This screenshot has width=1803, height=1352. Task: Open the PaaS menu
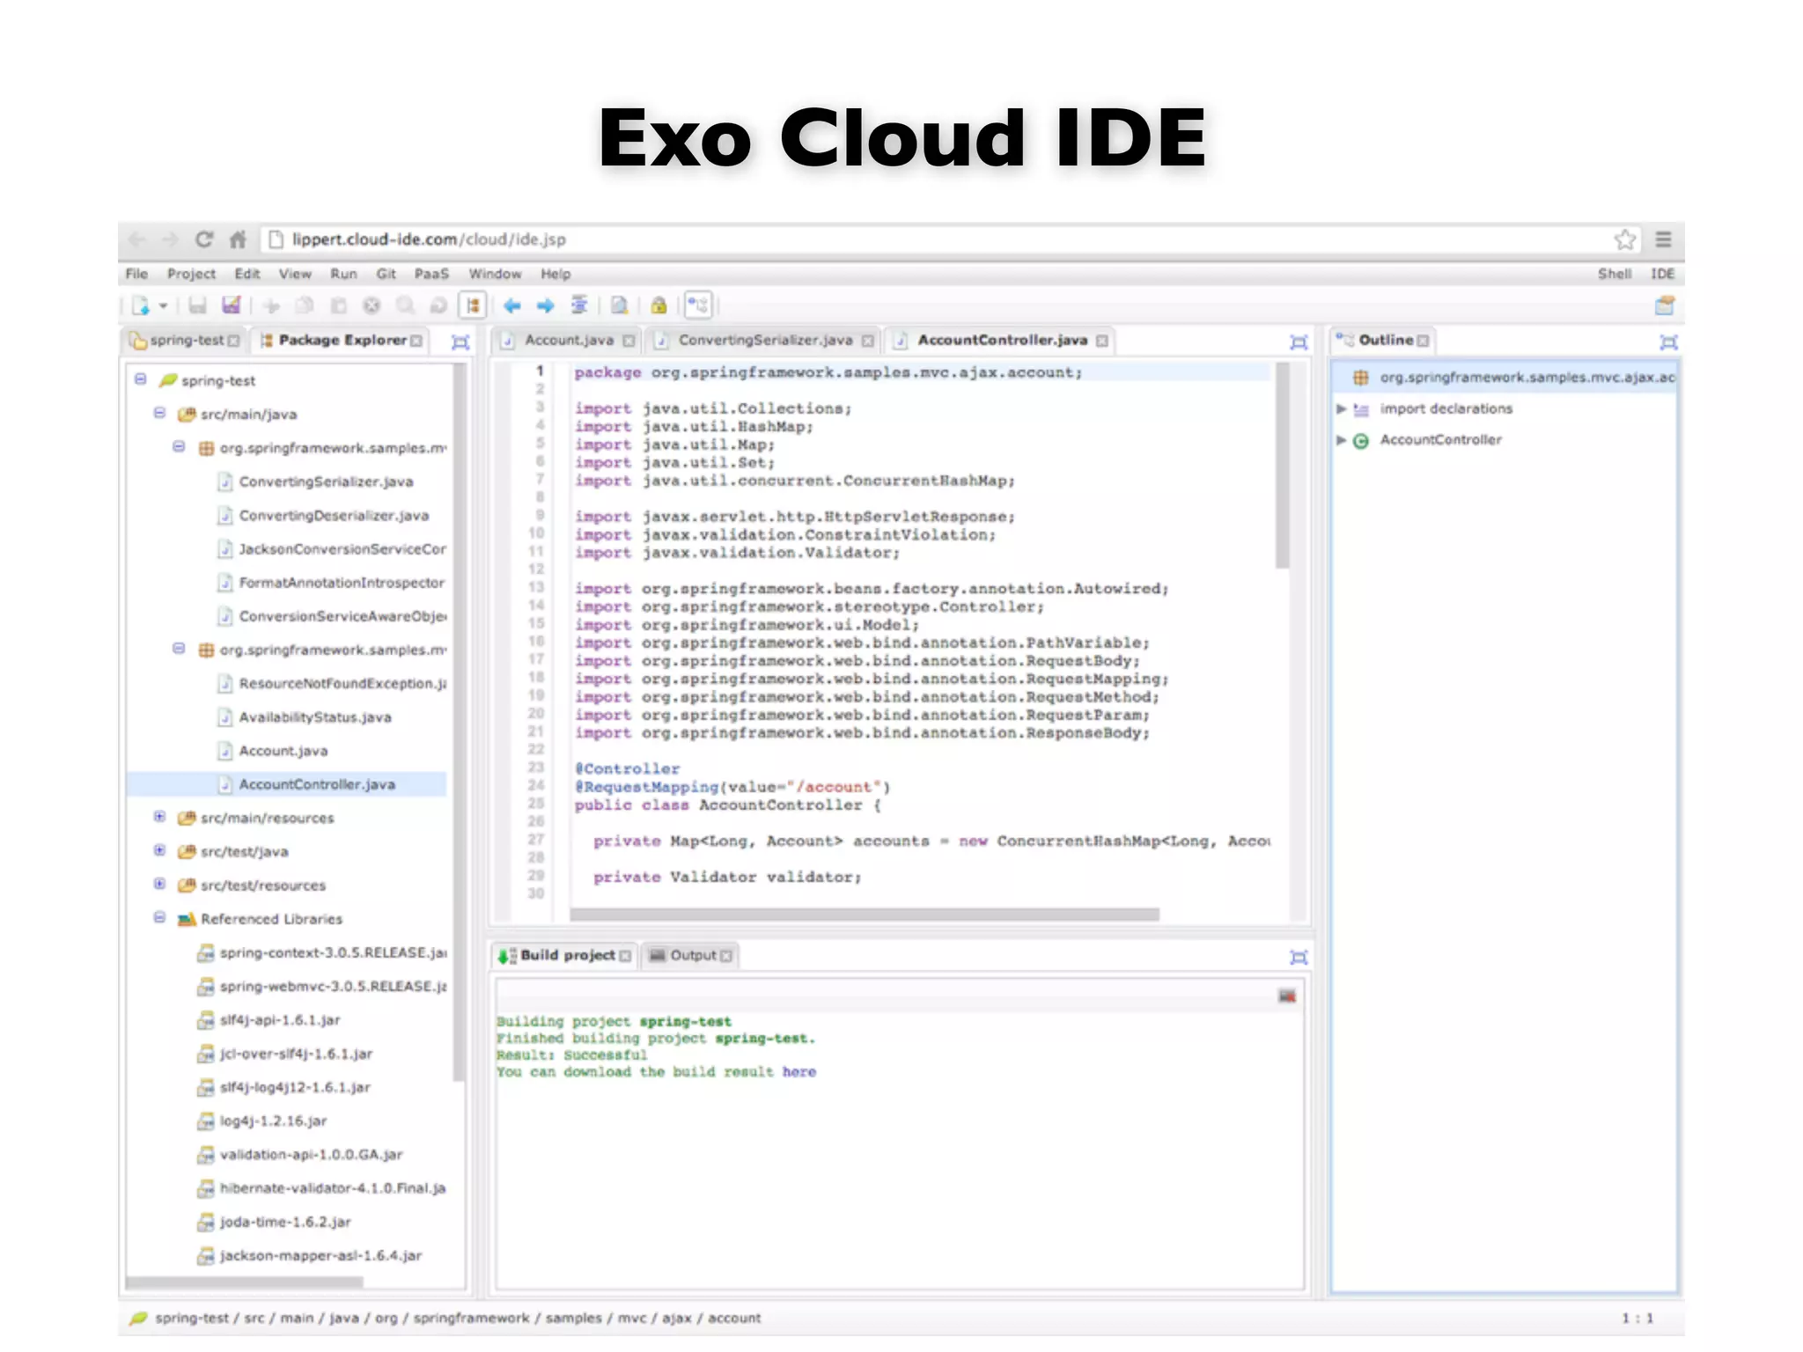tap(431, 274)
